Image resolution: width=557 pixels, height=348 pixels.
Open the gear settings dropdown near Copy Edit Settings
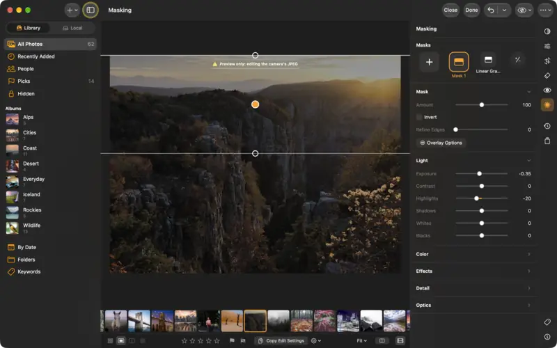pos(316,340)
